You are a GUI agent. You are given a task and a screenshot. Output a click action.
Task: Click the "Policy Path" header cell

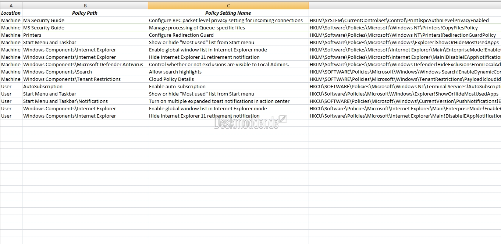85,13
